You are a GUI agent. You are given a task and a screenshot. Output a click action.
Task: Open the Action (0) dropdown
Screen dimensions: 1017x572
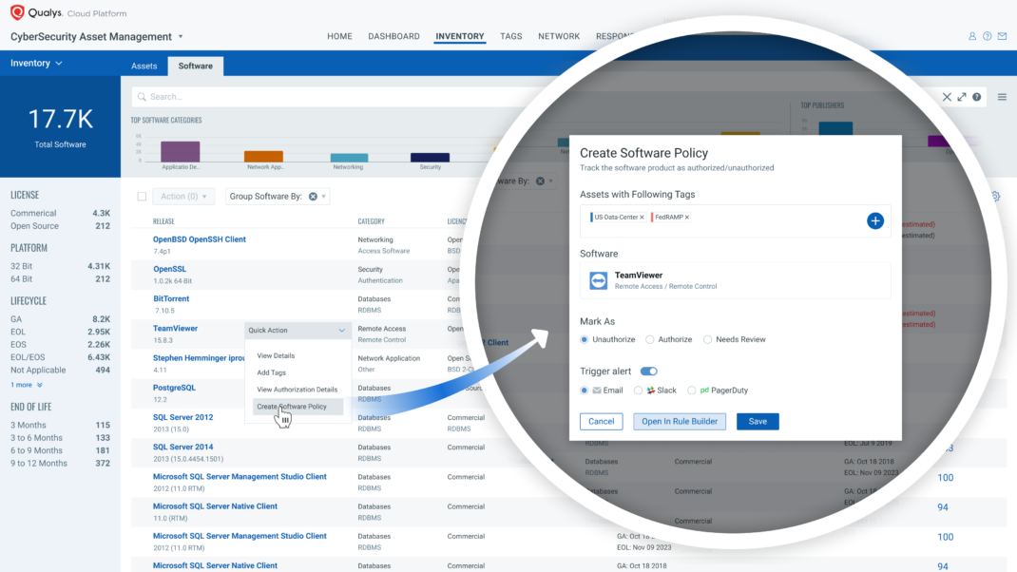183,197
